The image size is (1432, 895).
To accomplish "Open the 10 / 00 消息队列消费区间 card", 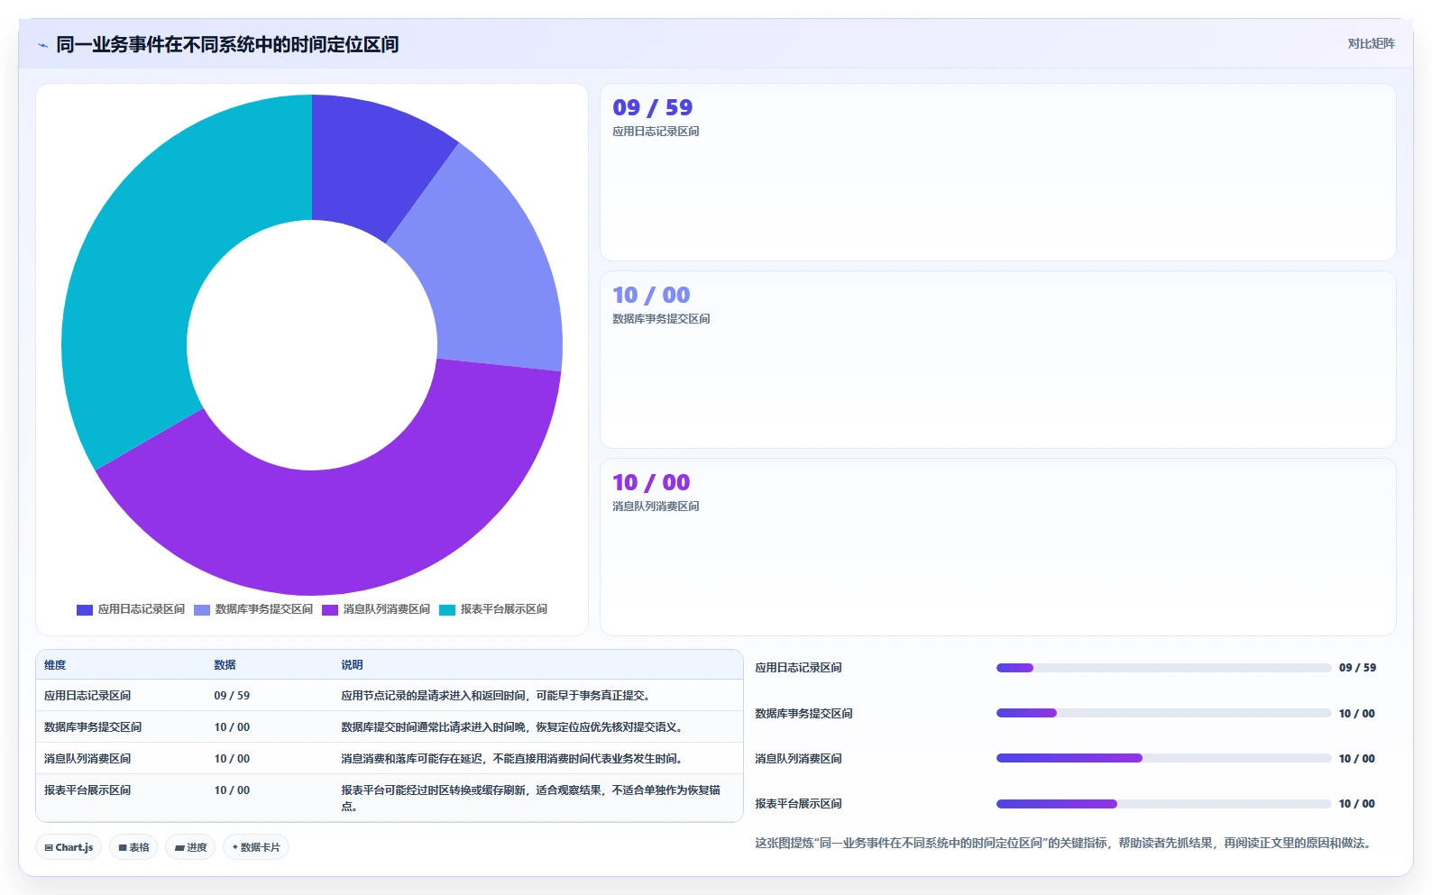I will 997,547.
